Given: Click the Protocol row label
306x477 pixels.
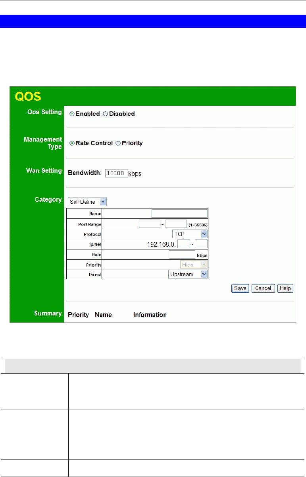Looking at the screenshot, I should click(x=92, y=235).
